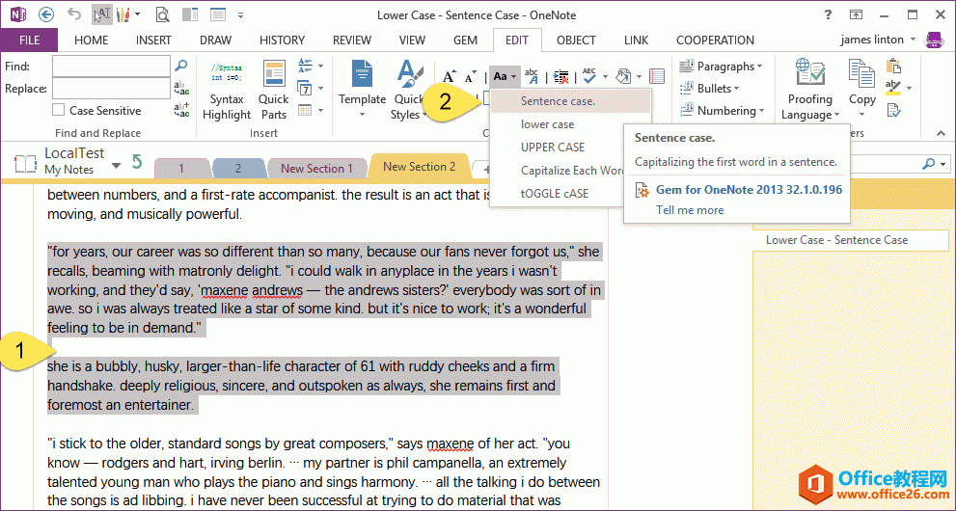Click Tell me more link in tooltip
The width and height of the screenshot is (956, 511).
pyautogui.click(x=690, y=210)
